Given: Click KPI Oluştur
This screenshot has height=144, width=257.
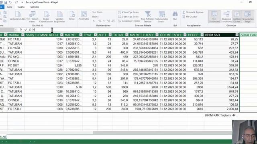Looking at the screenshot, I should pos(190,17).
